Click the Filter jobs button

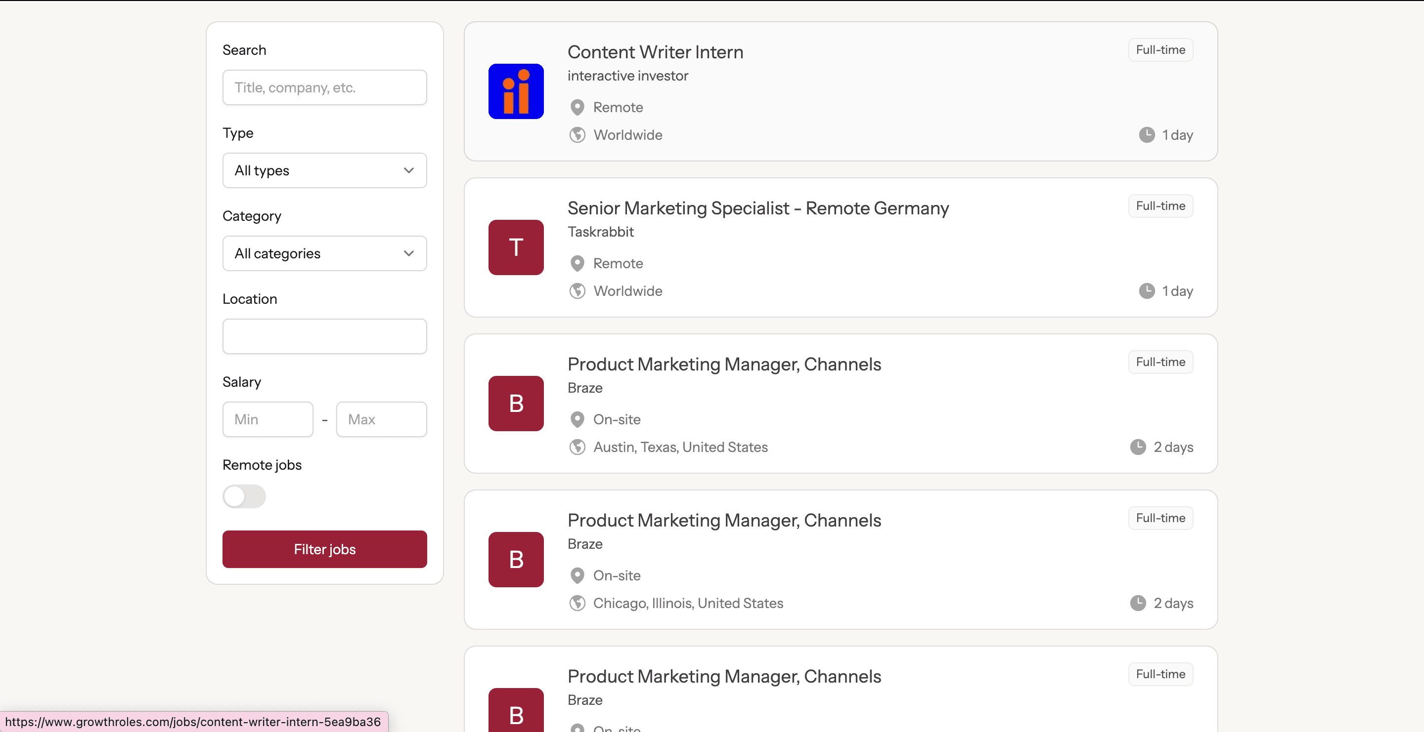click(324, 549)
